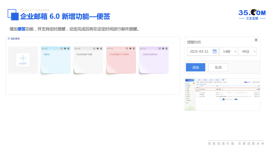Image resolution: width=273 pixels, height=153 pixels.
Task: Expand the 14时 hour dropdown
Action: click(228, 52)
